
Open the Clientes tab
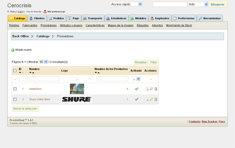[37, 18]
